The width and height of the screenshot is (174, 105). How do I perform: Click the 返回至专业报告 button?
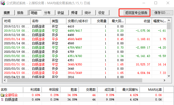136,13
